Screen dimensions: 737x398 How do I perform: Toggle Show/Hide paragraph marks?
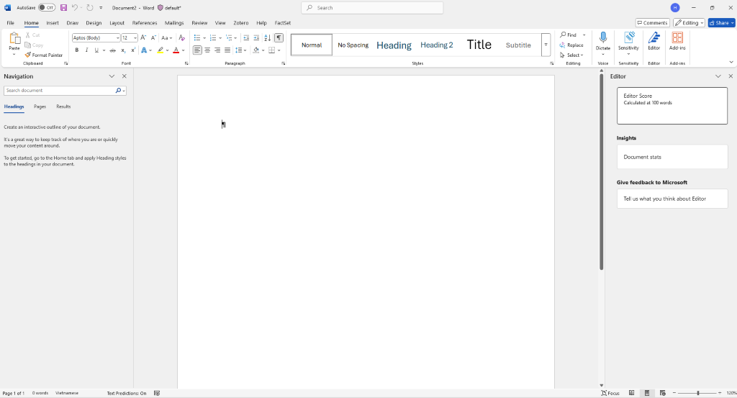[279, 37]
